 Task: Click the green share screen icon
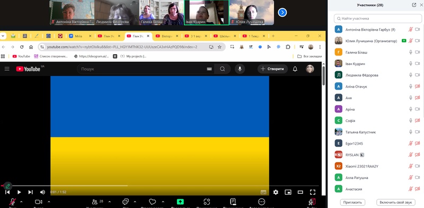tap(180, 202)
